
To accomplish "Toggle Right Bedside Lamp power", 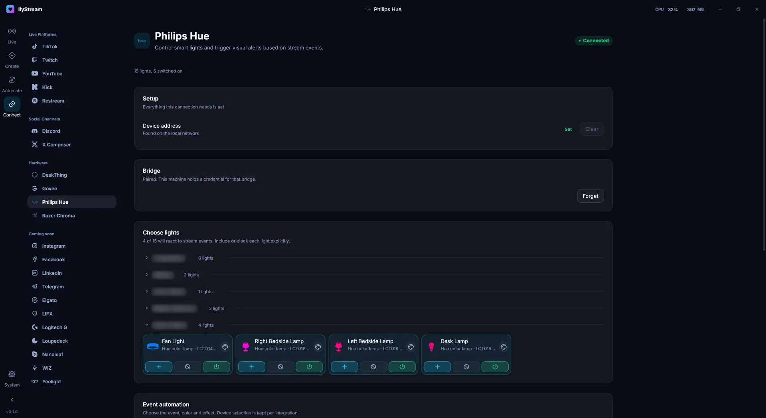I will tap(309, 367).
